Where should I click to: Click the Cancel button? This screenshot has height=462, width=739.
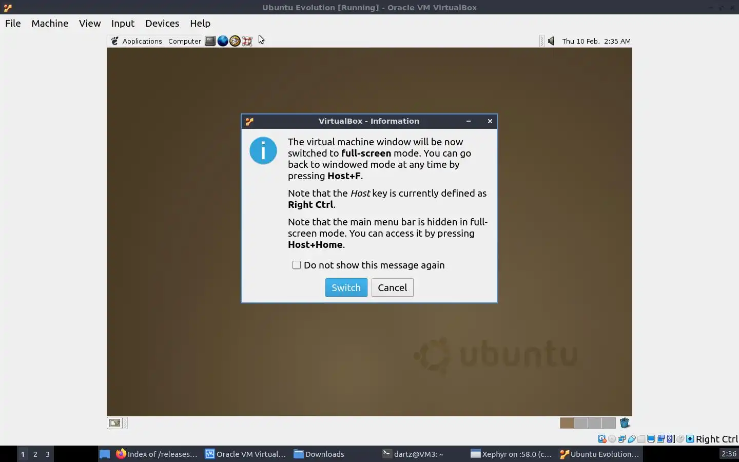[393, 287]
